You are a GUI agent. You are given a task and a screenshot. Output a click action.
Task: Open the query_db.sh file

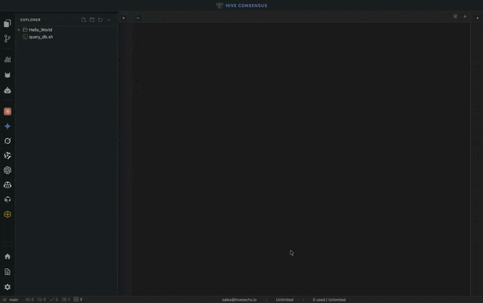click(41, 36)
